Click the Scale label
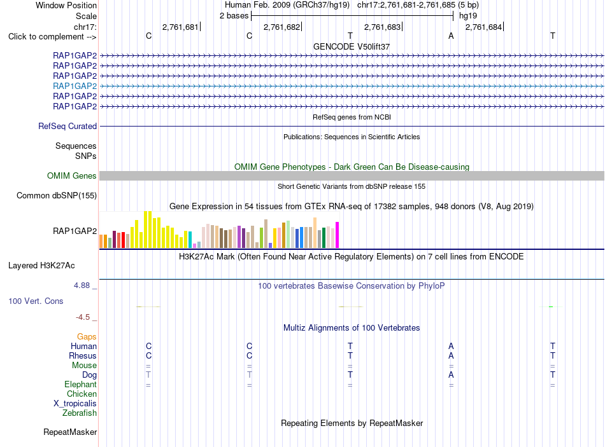Screen dimensions: 605x447 pos(86,16)
